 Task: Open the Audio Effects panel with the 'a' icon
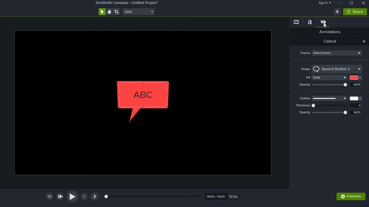click(310, 22)
